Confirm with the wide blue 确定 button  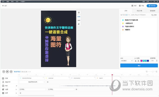[x=139, y=66]
